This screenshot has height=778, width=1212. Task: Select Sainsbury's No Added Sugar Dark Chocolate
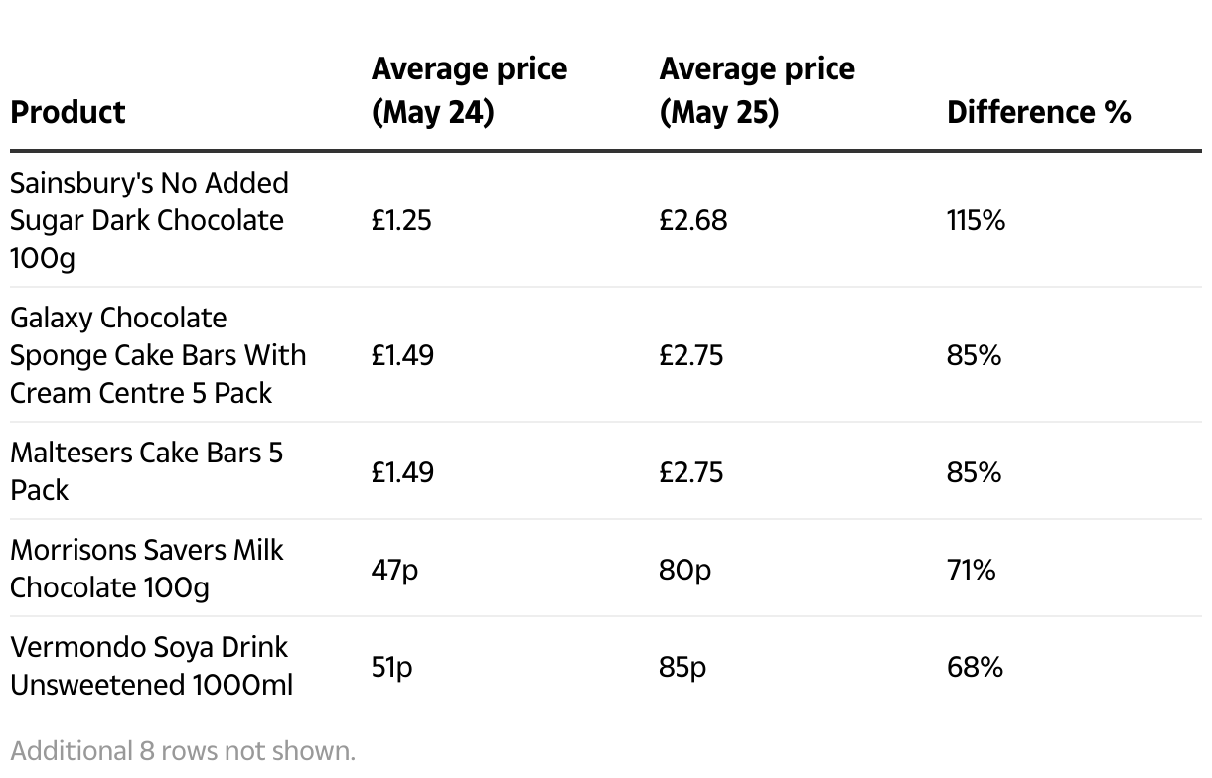click(x=149, y=220)
